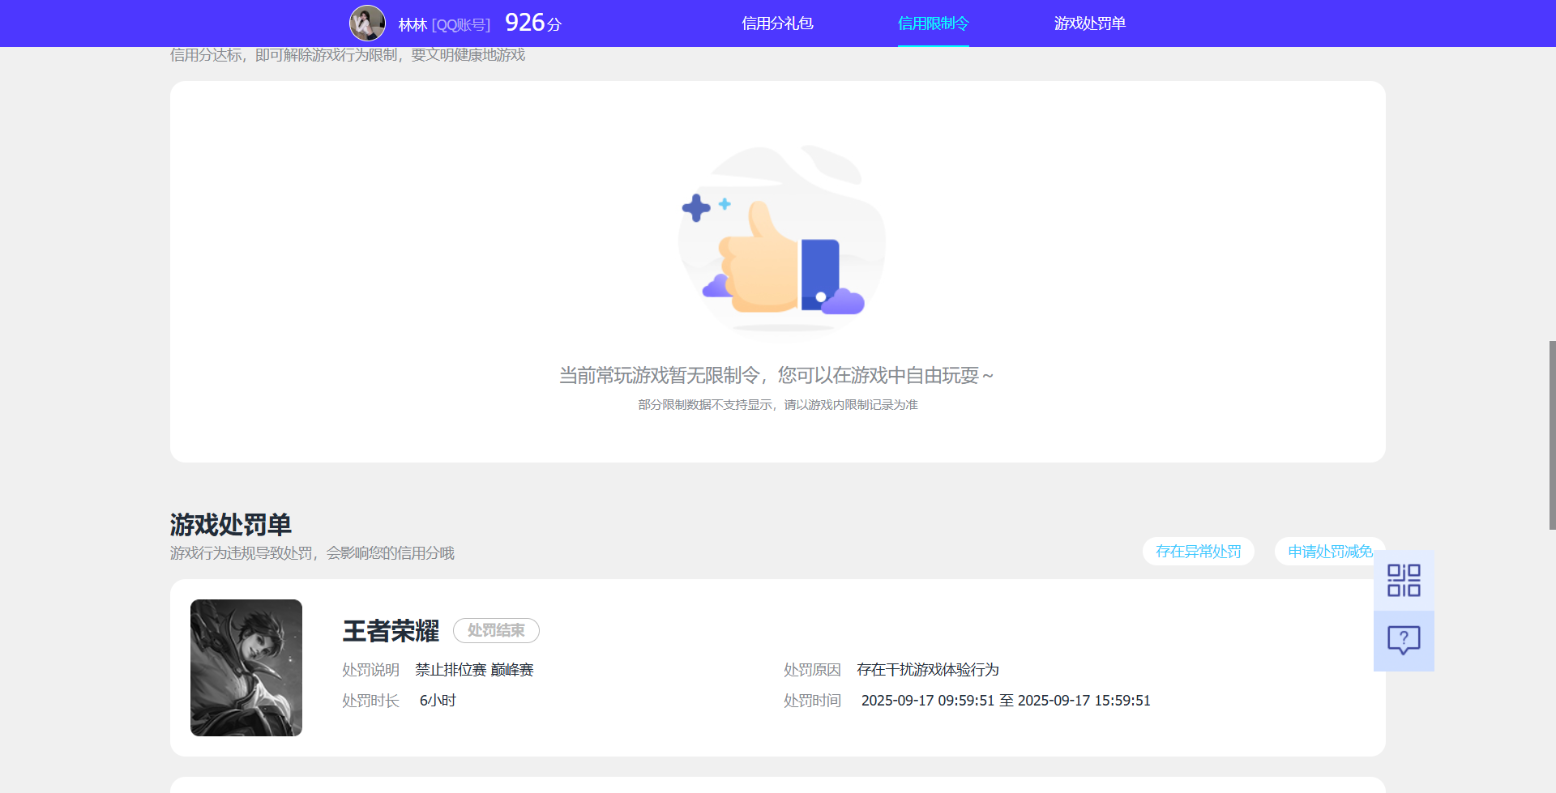The height and width of the screenshot is (793, 1556).
Task: Click the user avatar in the header
Action: click(368, 23)
